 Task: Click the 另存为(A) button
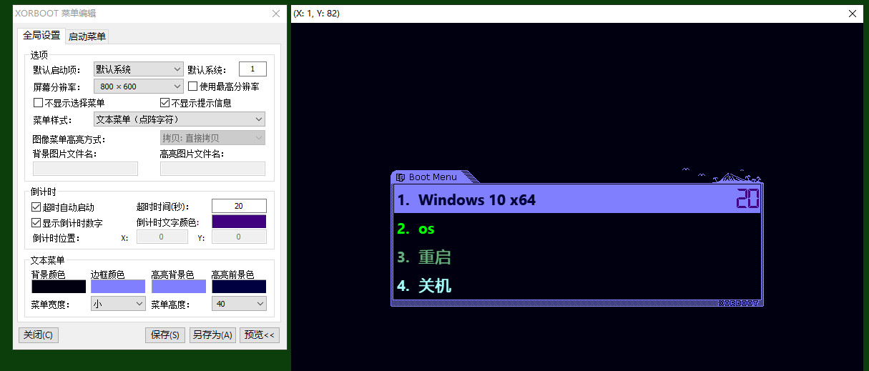point(212,335)
